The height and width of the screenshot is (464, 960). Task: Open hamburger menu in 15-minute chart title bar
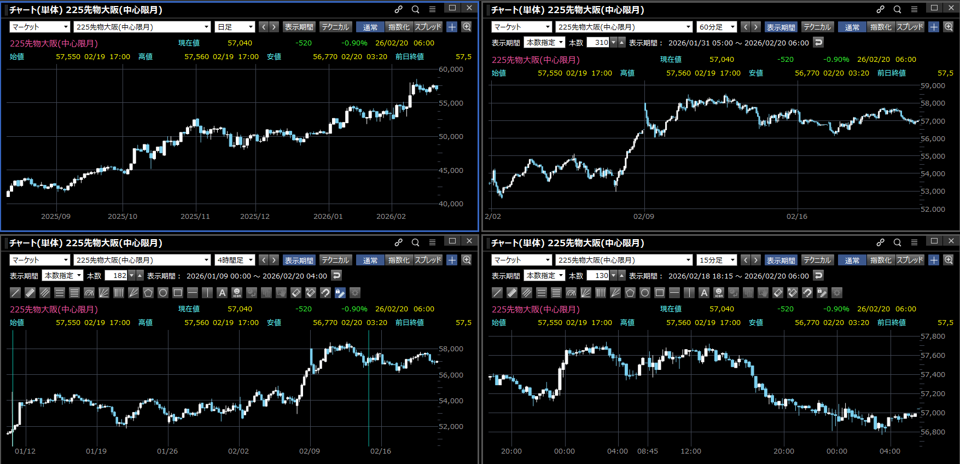pos(914,242)
